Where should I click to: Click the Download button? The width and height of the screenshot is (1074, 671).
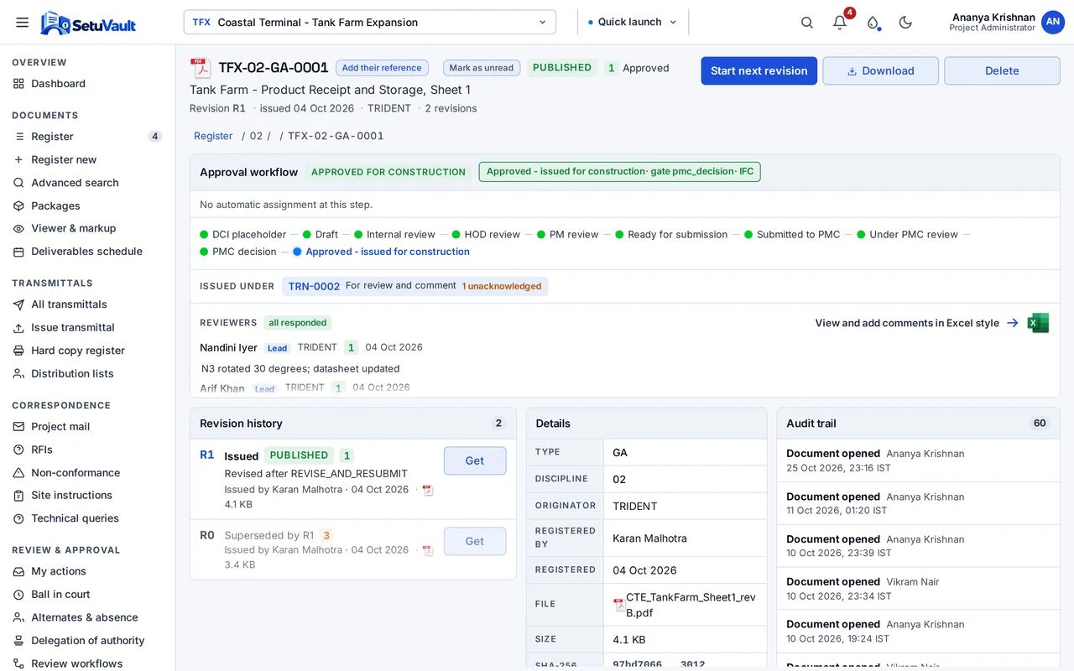click(x=880, y=70)
